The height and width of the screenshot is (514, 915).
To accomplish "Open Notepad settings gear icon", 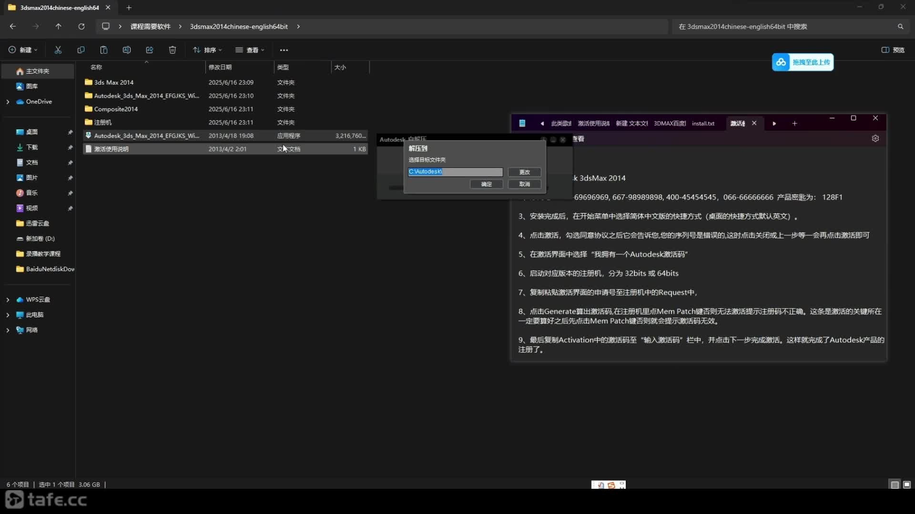I will [875, 138].
